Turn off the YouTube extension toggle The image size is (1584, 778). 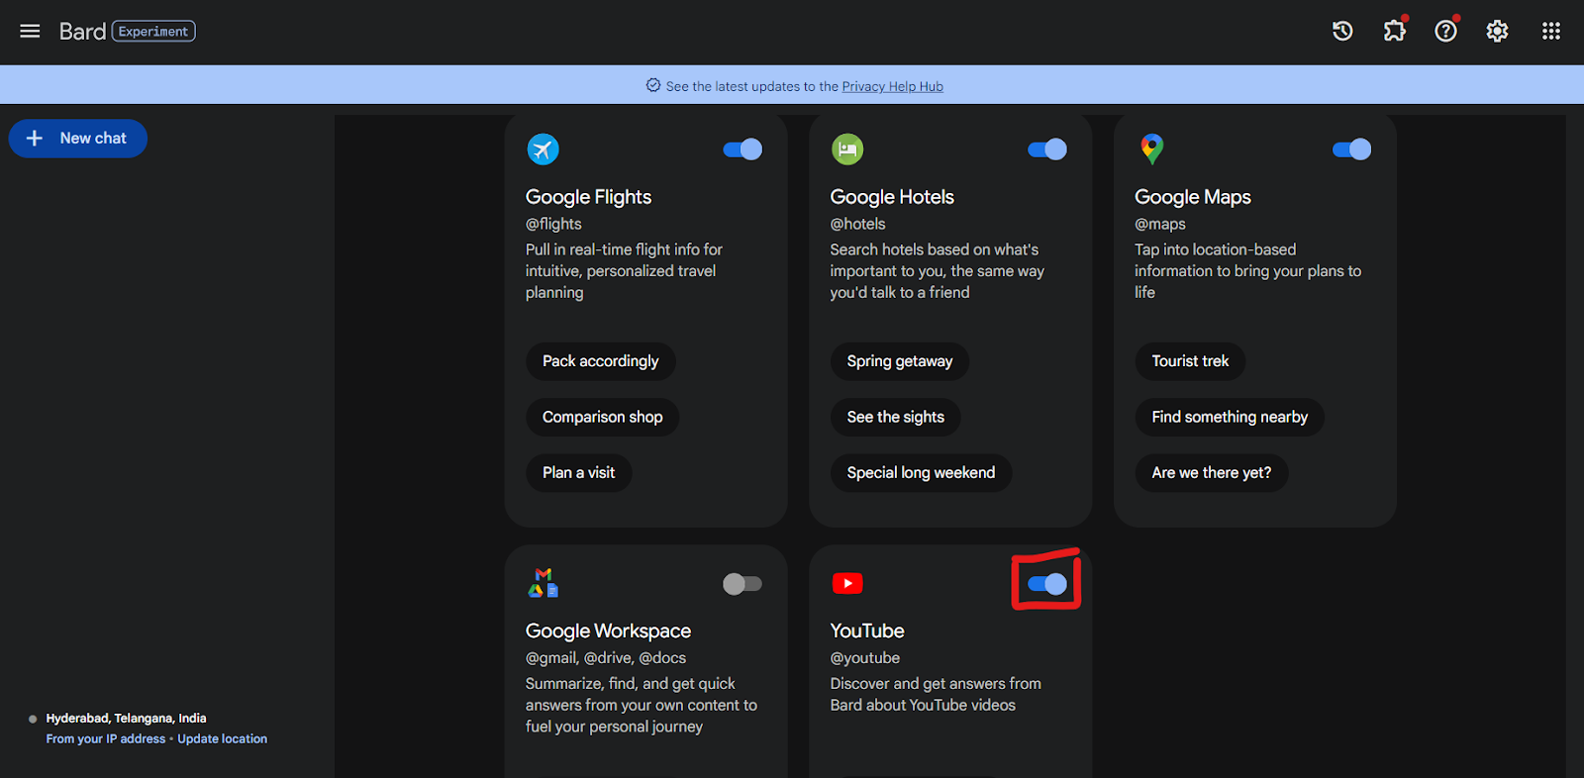point(1047,584)
